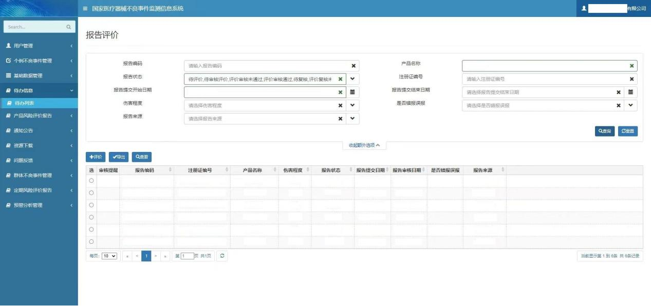Open the per-page count dropdown showing 10

pos(109,256)
